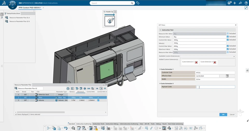Toggle Included checkbox for Control Max Value
The image size is (249, 131).
point(228,46)
